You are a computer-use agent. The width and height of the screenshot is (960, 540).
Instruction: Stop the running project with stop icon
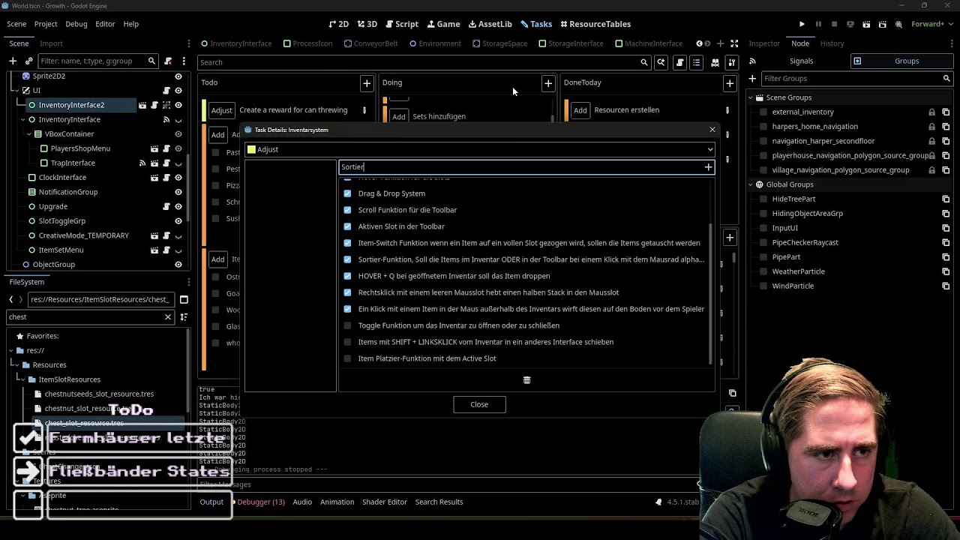(834, 24)
